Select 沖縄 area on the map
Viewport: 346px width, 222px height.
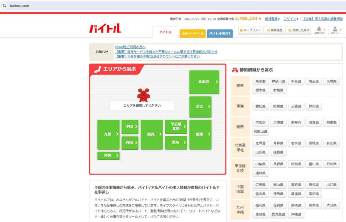(x=109, y=156)
